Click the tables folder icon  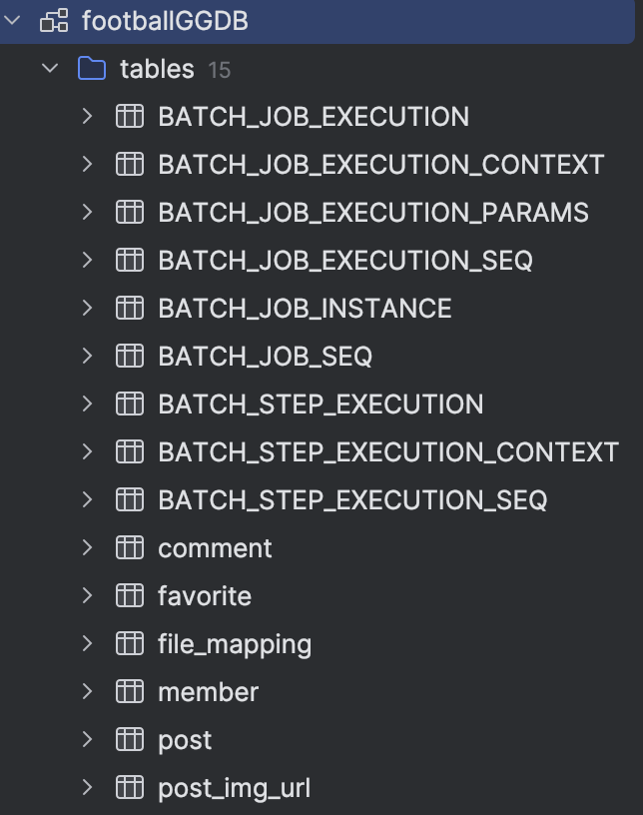click(x=92, y=69)
